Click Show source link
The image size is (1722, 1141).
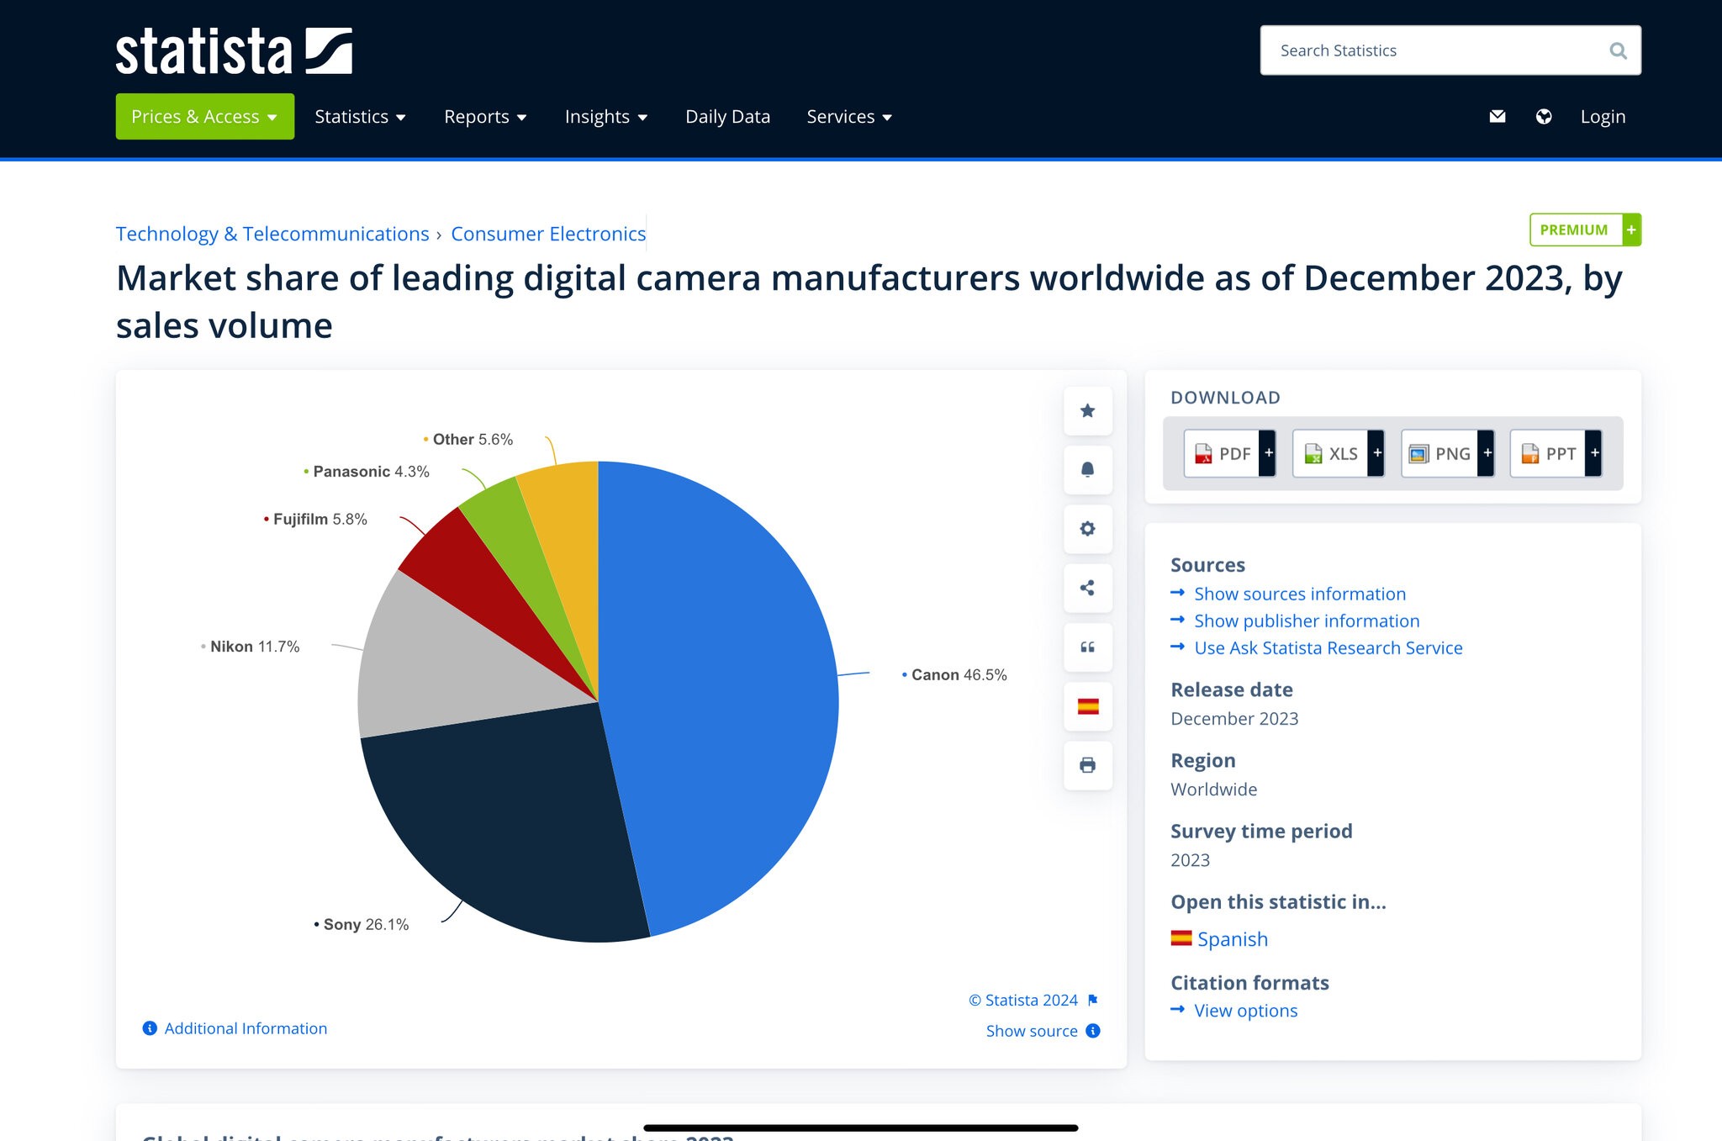coord(1032,1031)
